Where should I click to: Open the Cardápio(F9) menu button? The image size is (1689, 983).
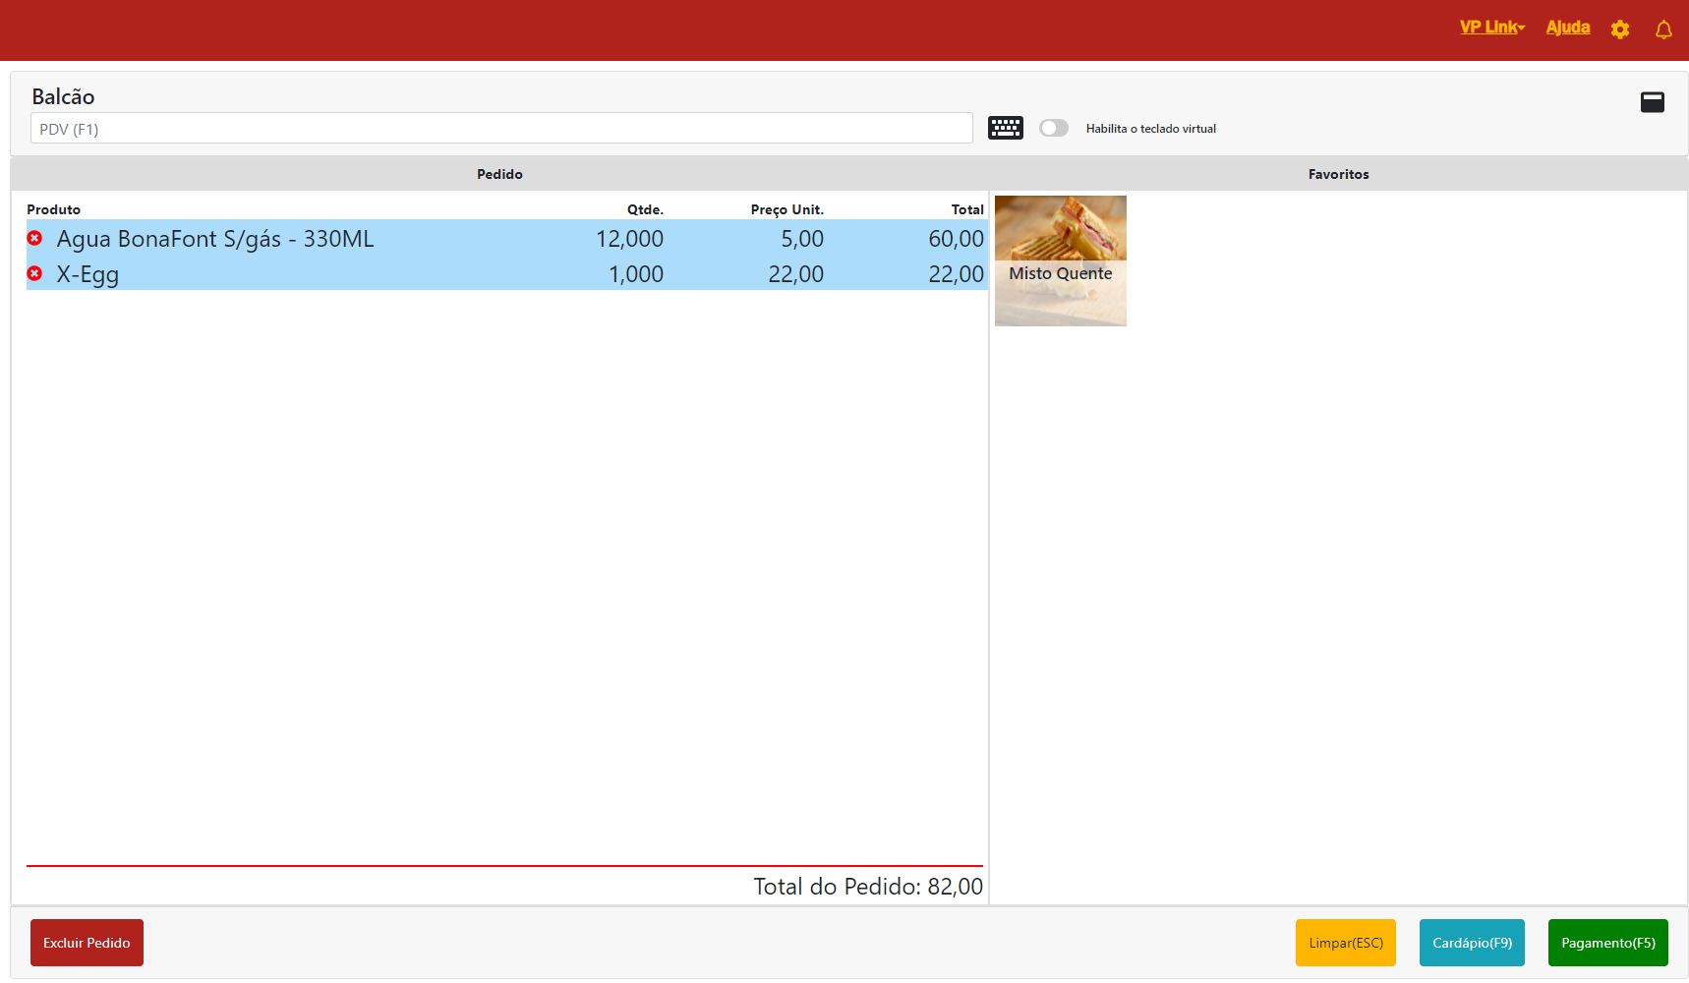click(1472, 943)
